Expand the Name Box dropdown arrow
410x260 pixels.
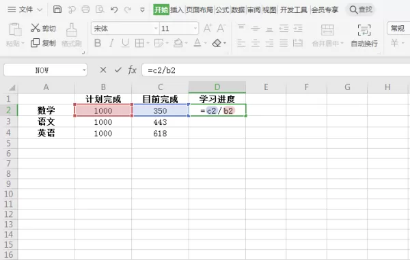click(84, 70)
